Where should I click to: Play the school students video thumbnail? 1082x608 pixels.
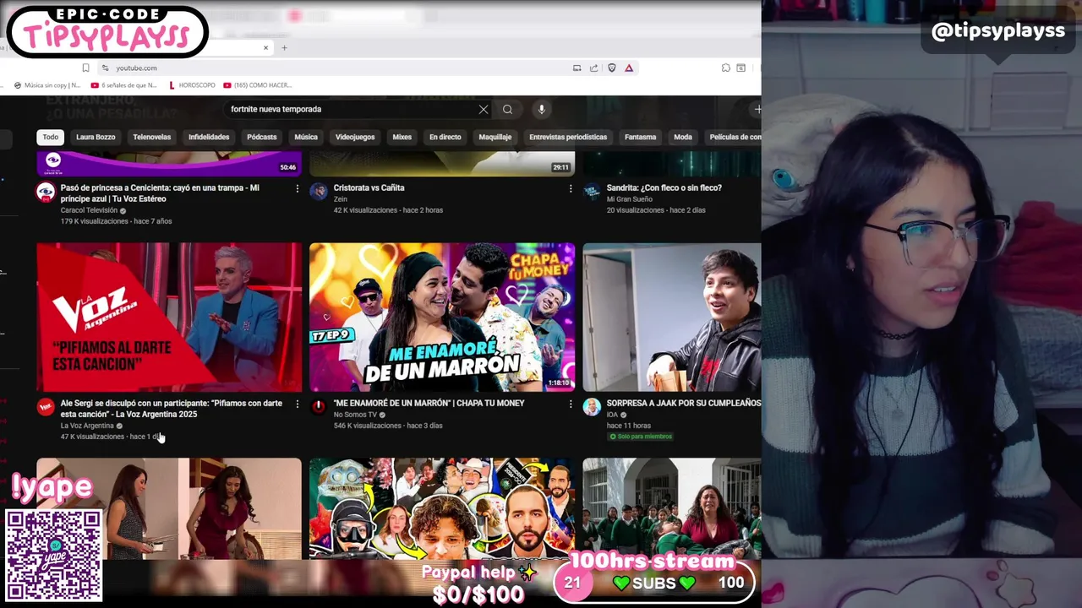tap(672, 508)
